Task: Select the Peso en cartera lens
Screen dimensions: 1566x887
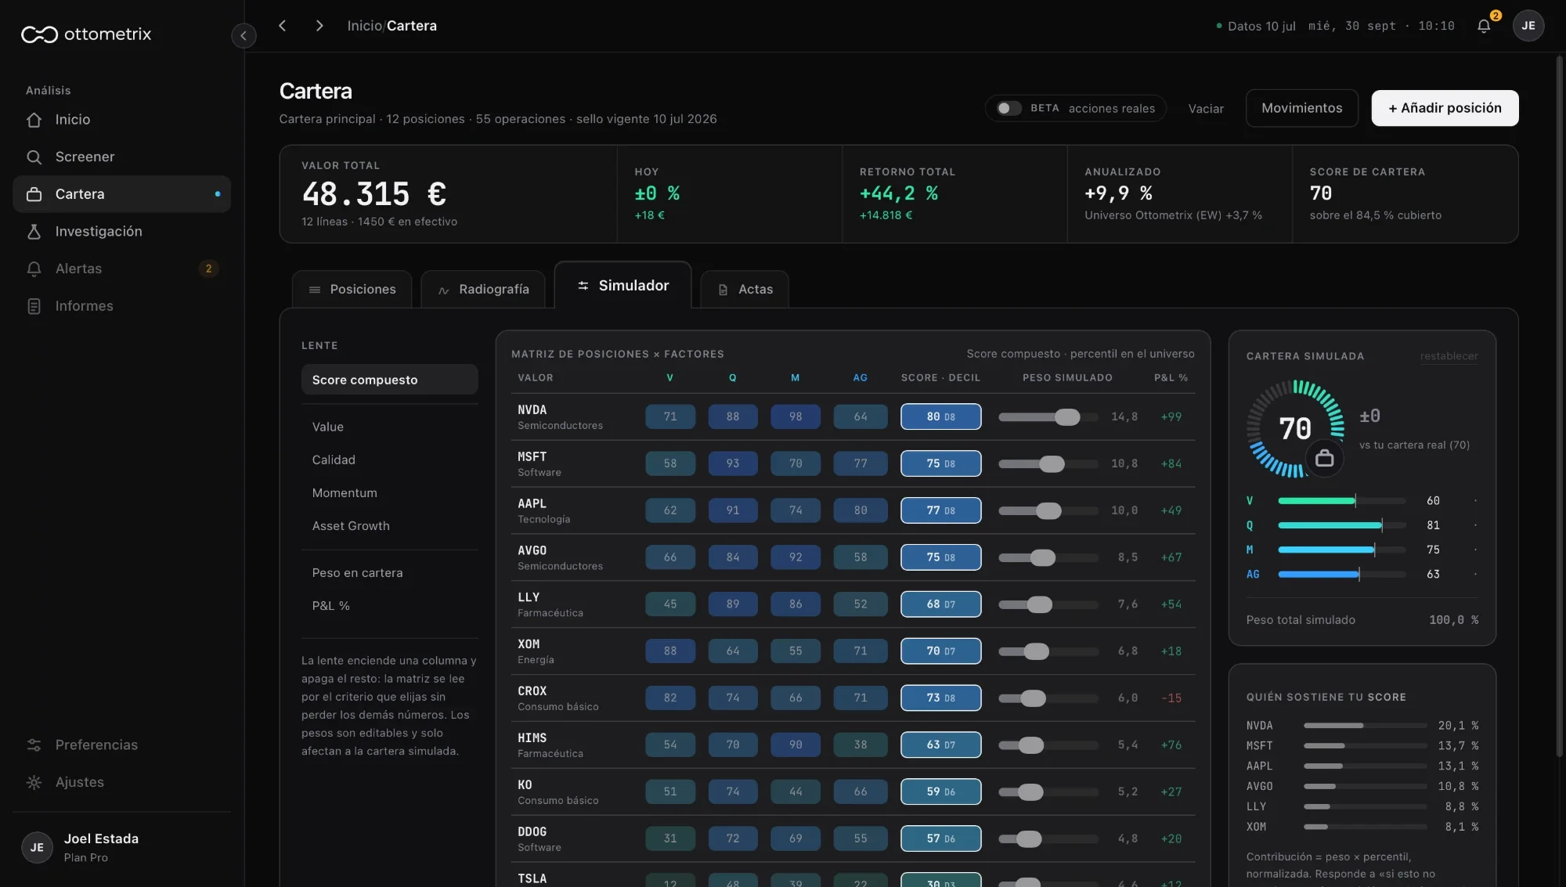Action: (389, 573)
